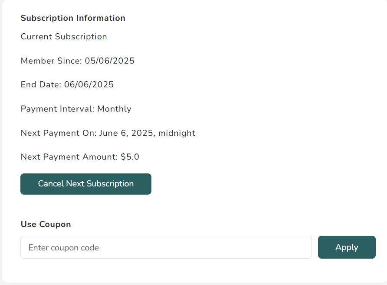
Task: Focus the Enter coupon code field
Action: (x=166, y=247)
